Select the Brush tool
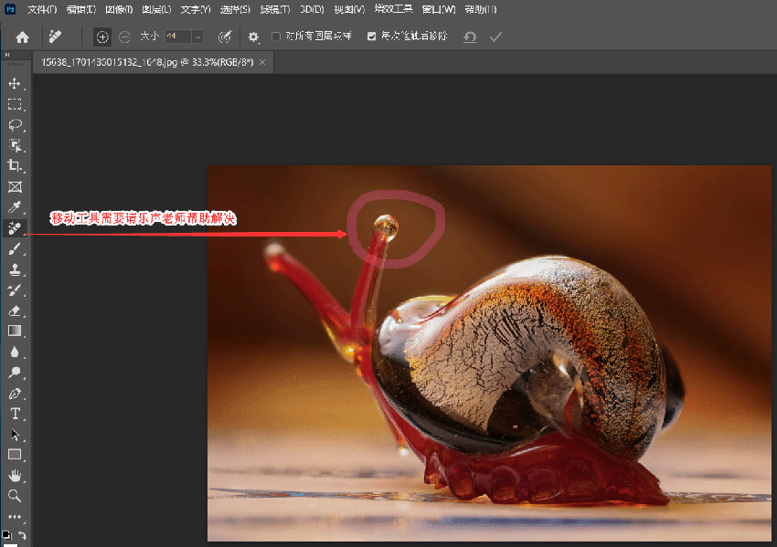The height and width of the screenshot is (547, 777). click(x=15, y=248)
